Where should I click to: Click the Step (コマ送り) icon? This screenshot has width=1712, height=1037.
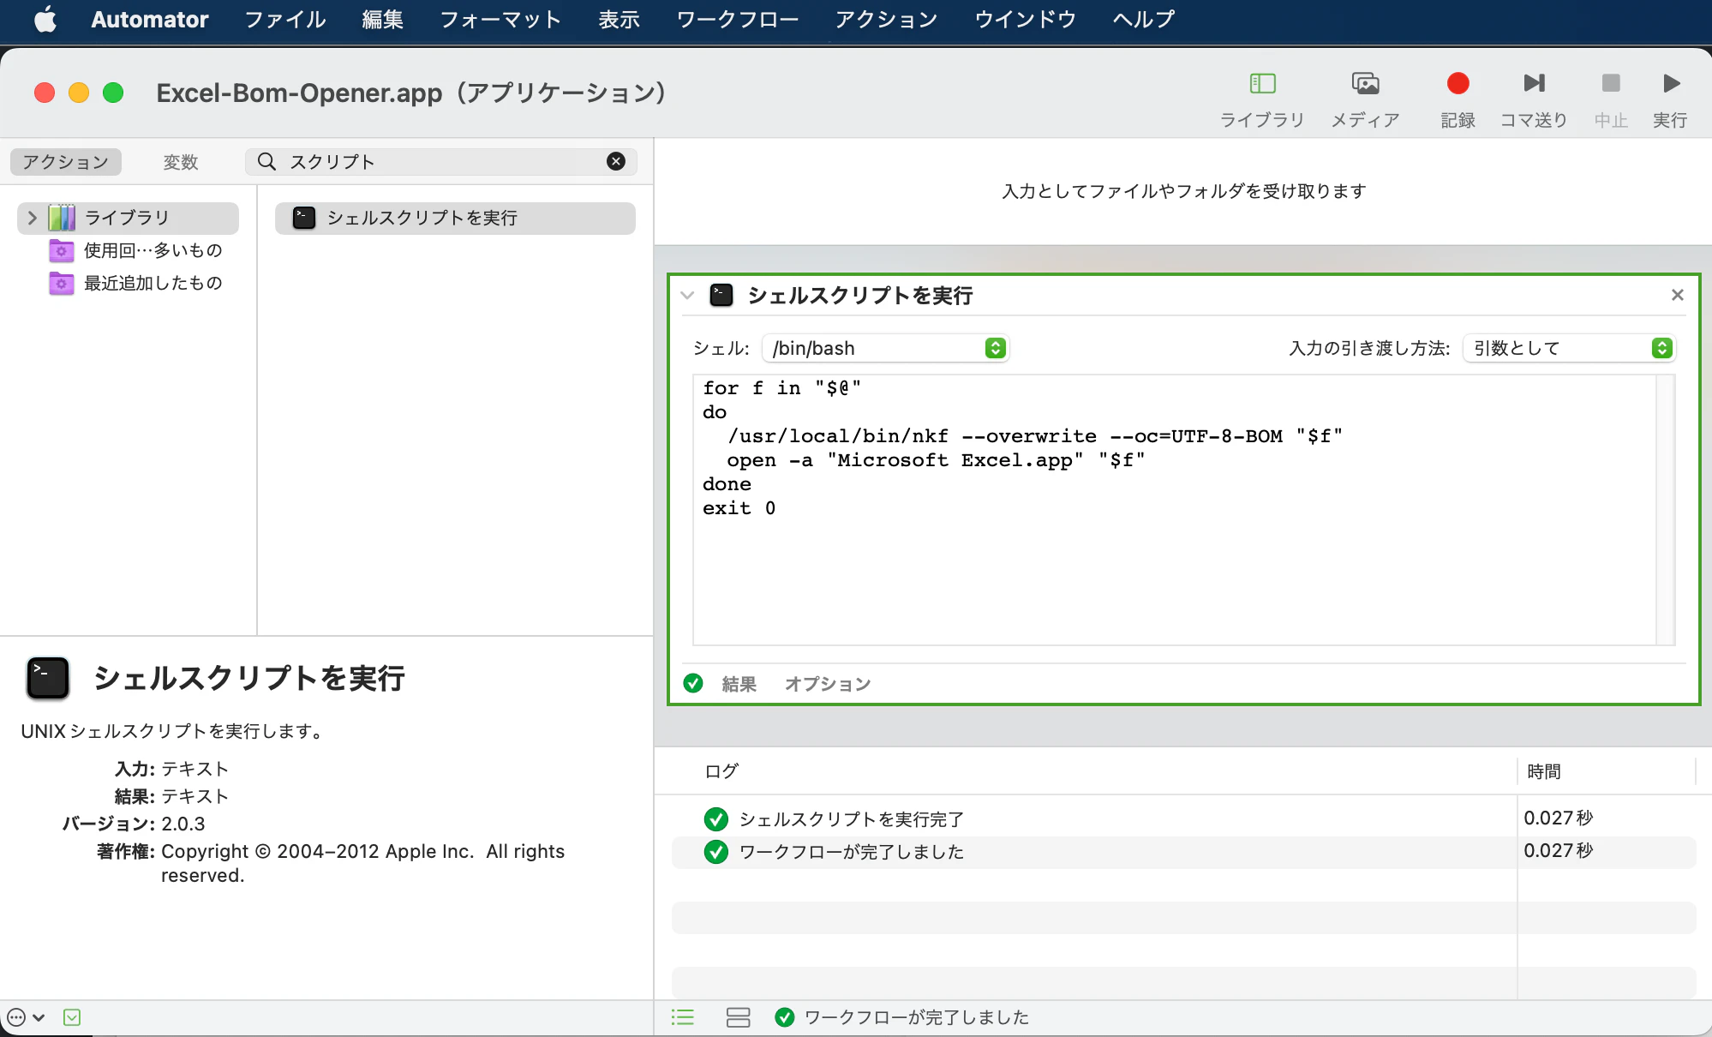coord(1534,84)
